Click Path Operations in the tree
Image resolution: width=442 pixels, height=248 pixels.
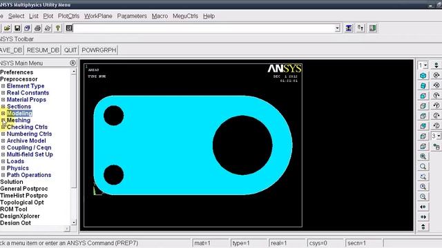[x=29, y=175]
